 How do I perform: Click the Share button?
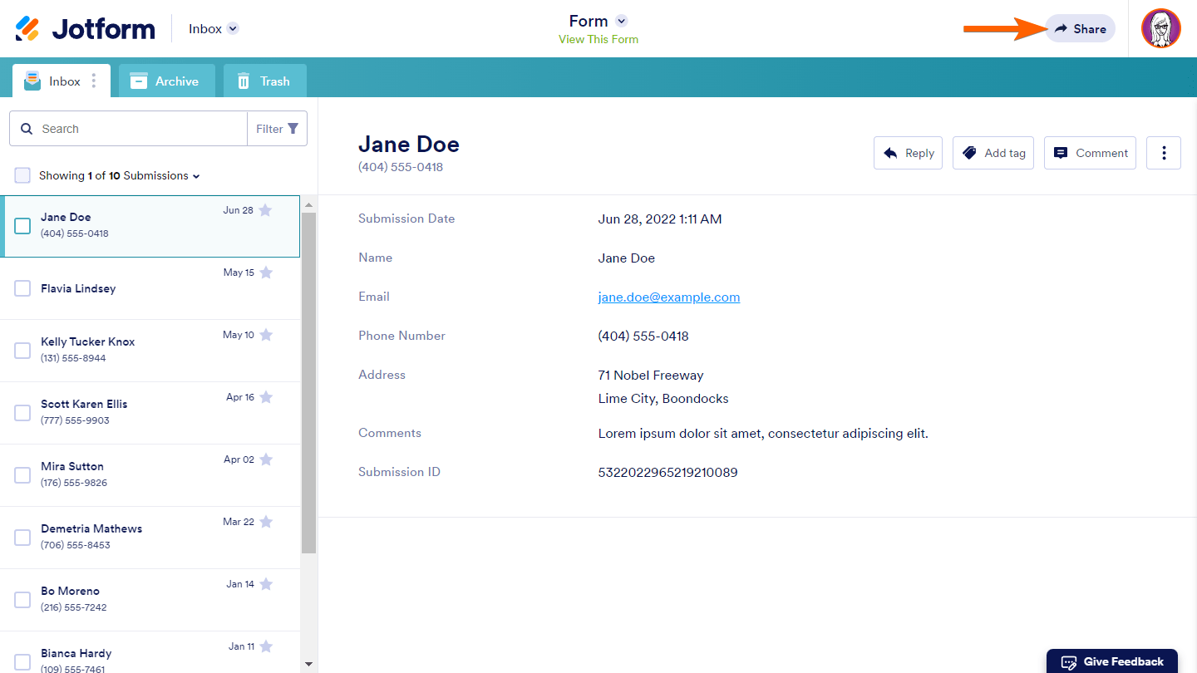click(x=1080, y=29)
